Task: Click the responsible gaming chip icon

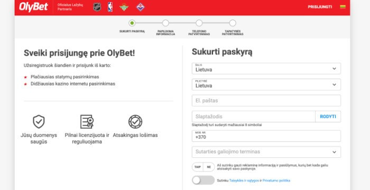Action: [x=135, y=121]
